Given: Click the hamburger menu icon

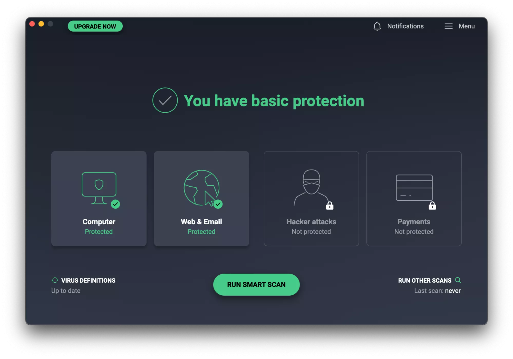Looking at the screenshot, I should coord(448,26).
